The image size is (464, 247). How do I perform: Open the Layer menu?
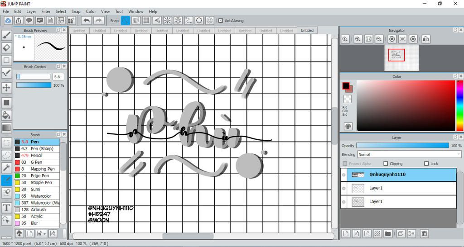(x=31, y=11)
